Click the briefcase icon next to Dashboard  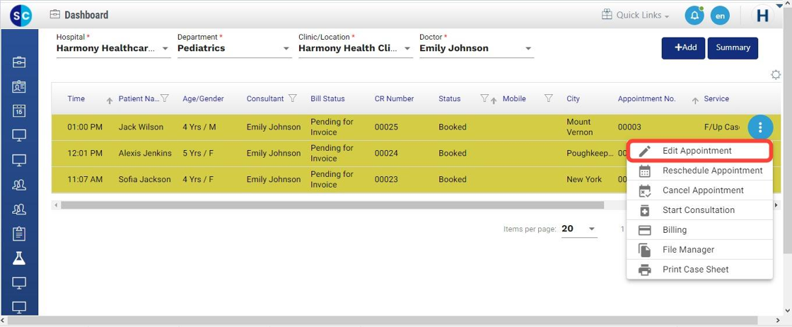coord(55,14)
